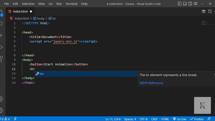Open the View menu
The width and height of the screenshot is (215, 121).
[x=41, y=4]
